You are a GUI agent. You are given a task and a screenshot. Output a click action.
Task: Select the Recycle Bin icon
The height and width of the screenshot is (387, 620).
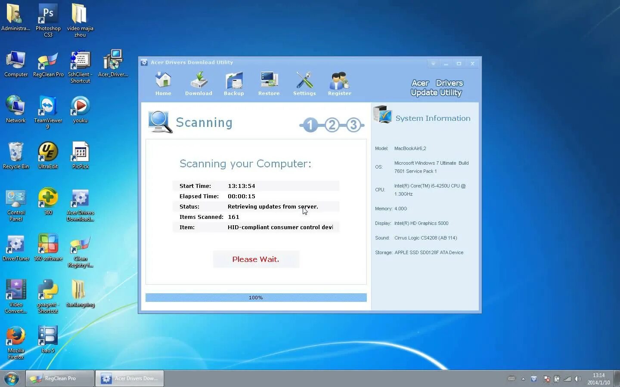(x=16, y=156)
